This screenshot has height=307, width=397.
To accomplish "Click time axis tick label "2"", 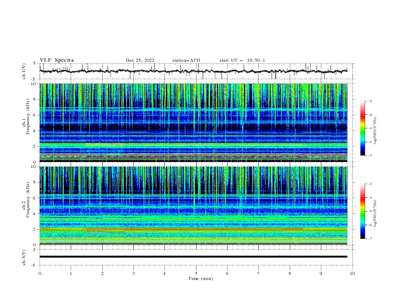I will (102, 273).
